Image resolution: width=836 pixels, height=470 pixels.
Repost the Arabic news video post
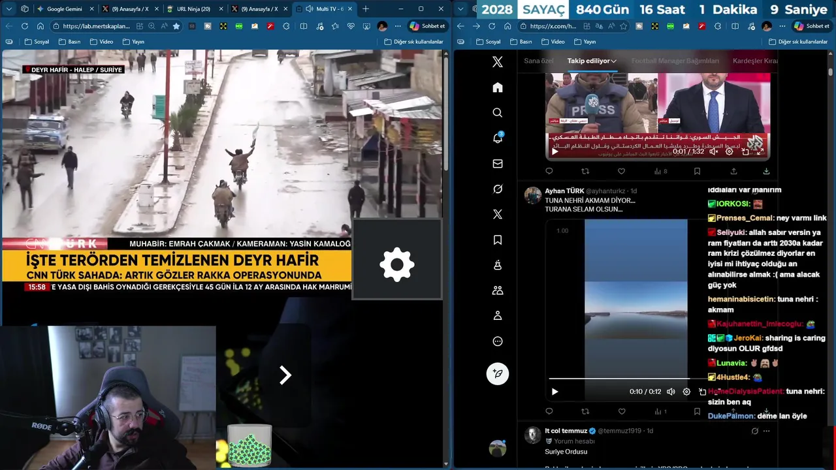pyautogui.click(x=585, y=171)
